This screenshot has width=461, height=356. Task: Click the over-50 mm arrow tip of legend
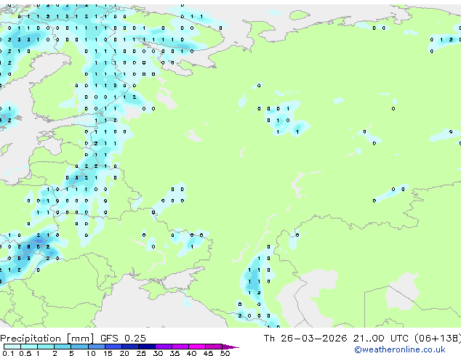tap(230, 347)
